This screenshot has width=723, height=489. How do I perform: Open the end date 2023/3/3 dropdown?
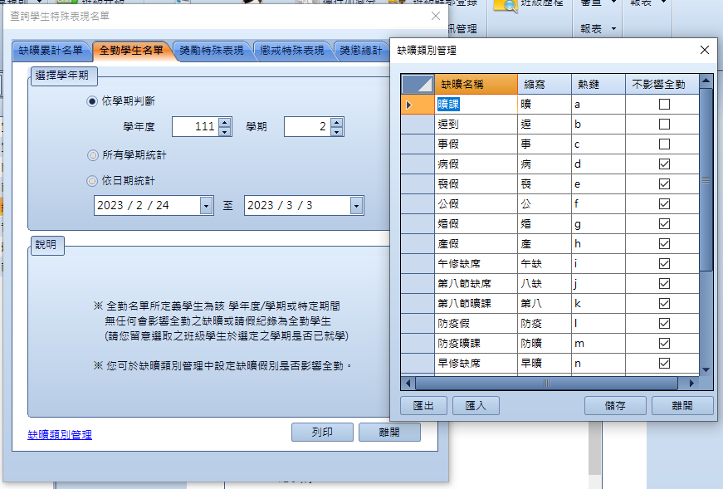click(x=356, y=206)
